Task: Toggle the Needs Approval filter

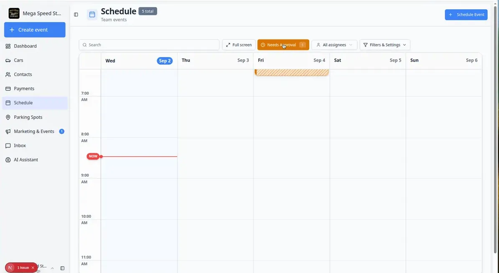Action: click(x=283, y=45)
